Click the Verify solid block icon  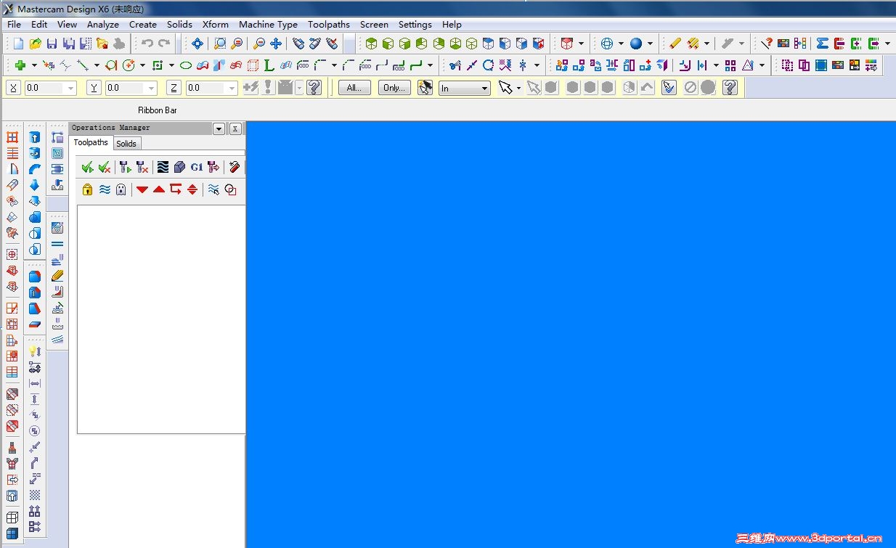point(179,167)
